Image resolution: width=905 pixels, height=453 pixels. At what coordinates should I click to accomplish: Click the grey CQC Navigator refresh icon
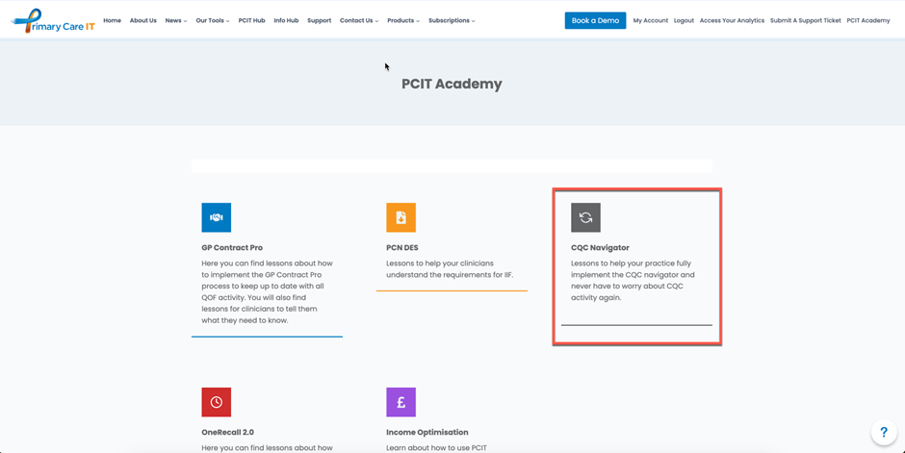pos(585,217)
